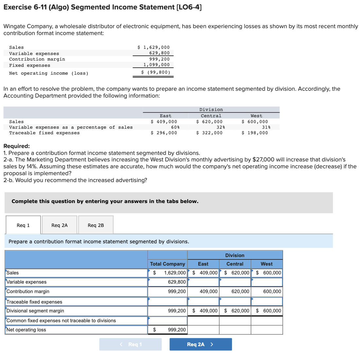
Task: Click the Traceable fixed expenses Total Company cell
Action: coord(167,301)
